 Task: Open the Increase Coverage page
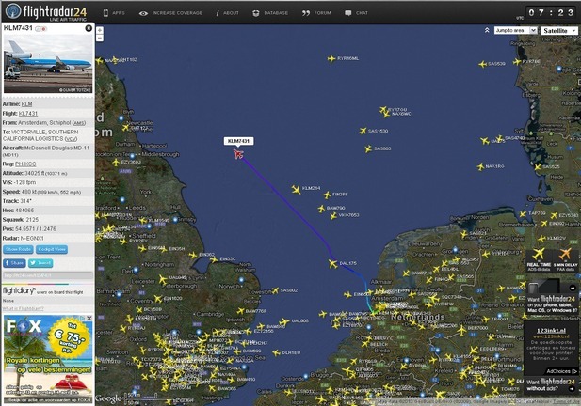[170, 13]
